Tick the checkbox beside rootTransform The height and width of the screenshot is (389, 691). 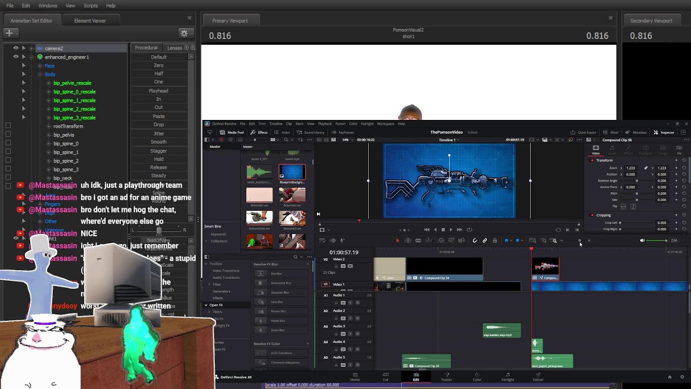(x=8, y=126)
